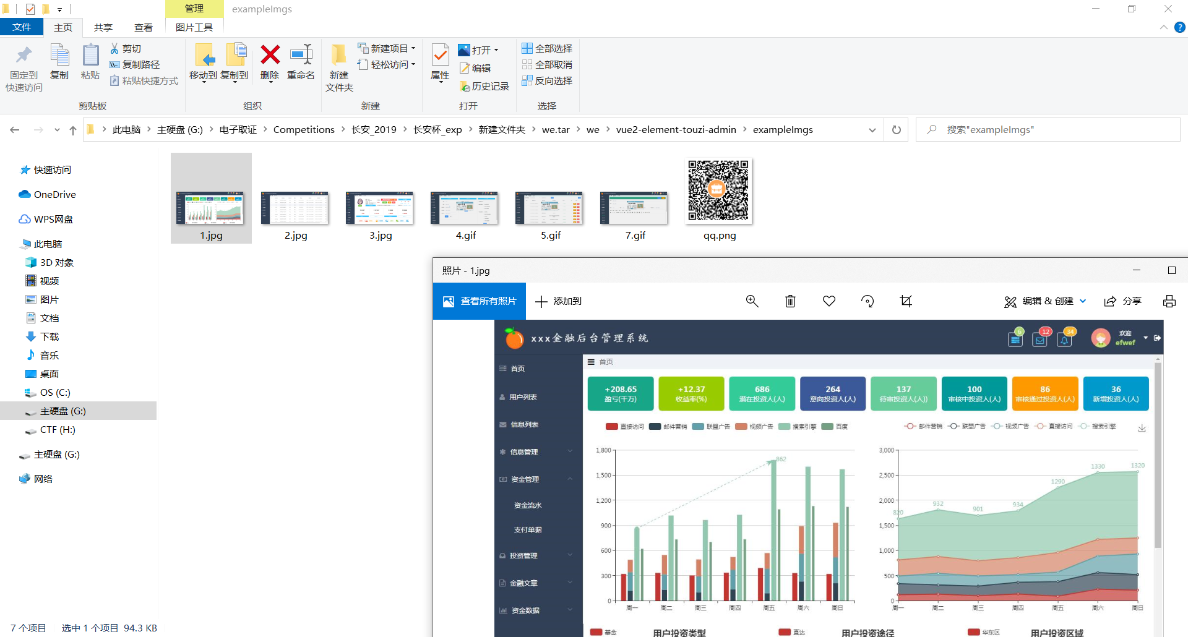Open Network in navigation pane
Image resolution: width=1188 pixels, height=637 pixels.
click(x=36, y=479)
